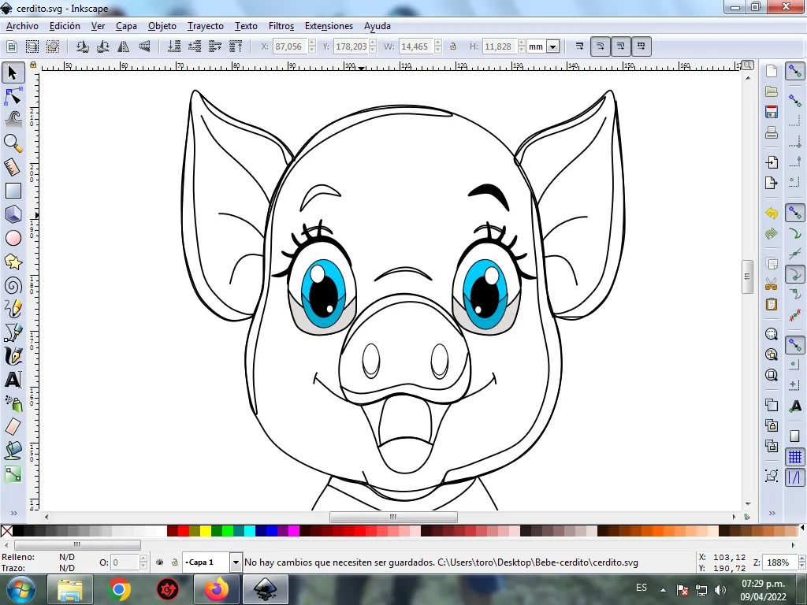Image resolution: width=807 pixels, height=605 pixels.
Task: Click the Cut scissors icon
Action: tap(771, 284)
